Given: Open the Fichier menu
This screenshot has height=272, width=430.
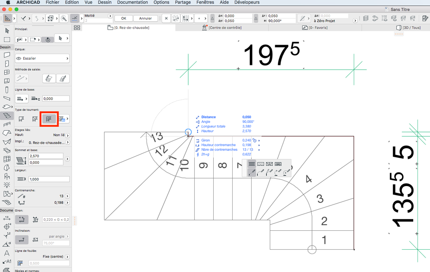Looking at the screenshot, I should click(53, 3).
